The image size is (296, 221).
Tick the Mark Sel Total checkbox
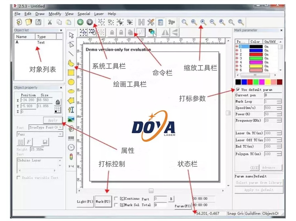116,205
